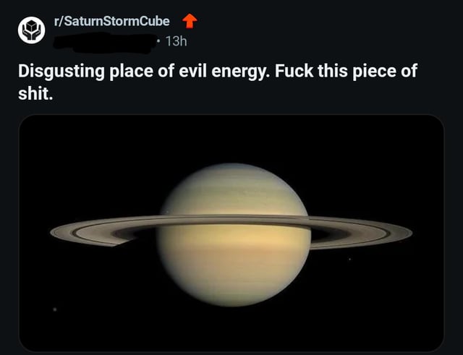Click the small moon in lower-left of image
The image size is (463, 355).
55,309
